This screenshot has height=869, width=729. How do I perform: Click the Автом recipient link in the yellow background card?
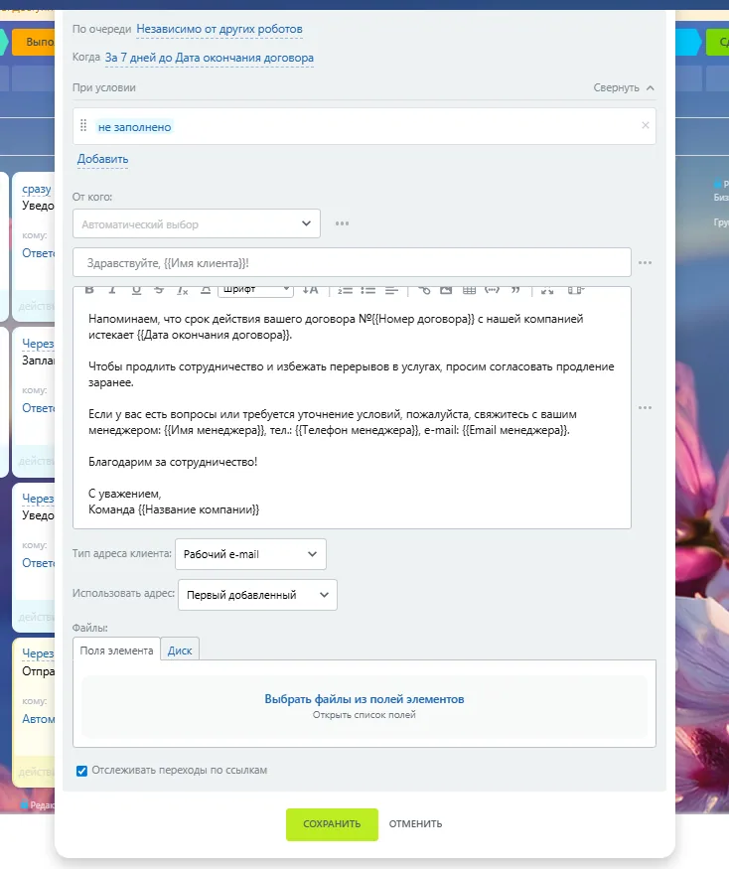pos(39,719)
